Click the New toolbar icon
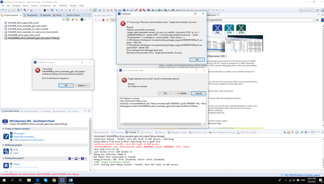Screen dimensions: 324x184 coord(3,10)
